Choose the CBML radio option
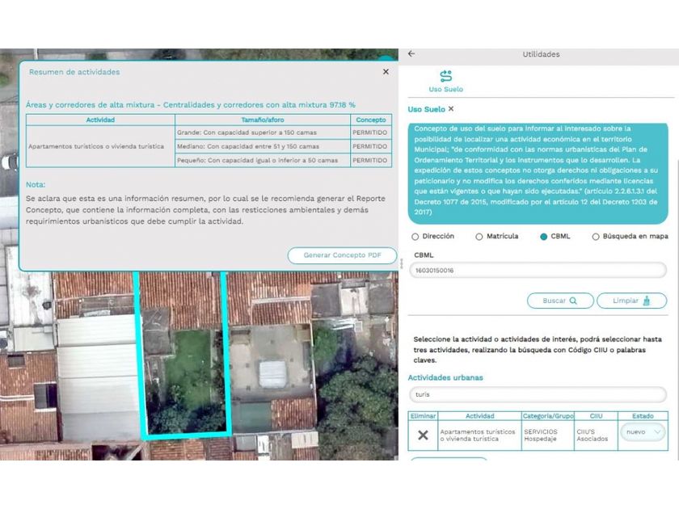Viewport: 679px width, 509px height. click(x=543, y=237)
